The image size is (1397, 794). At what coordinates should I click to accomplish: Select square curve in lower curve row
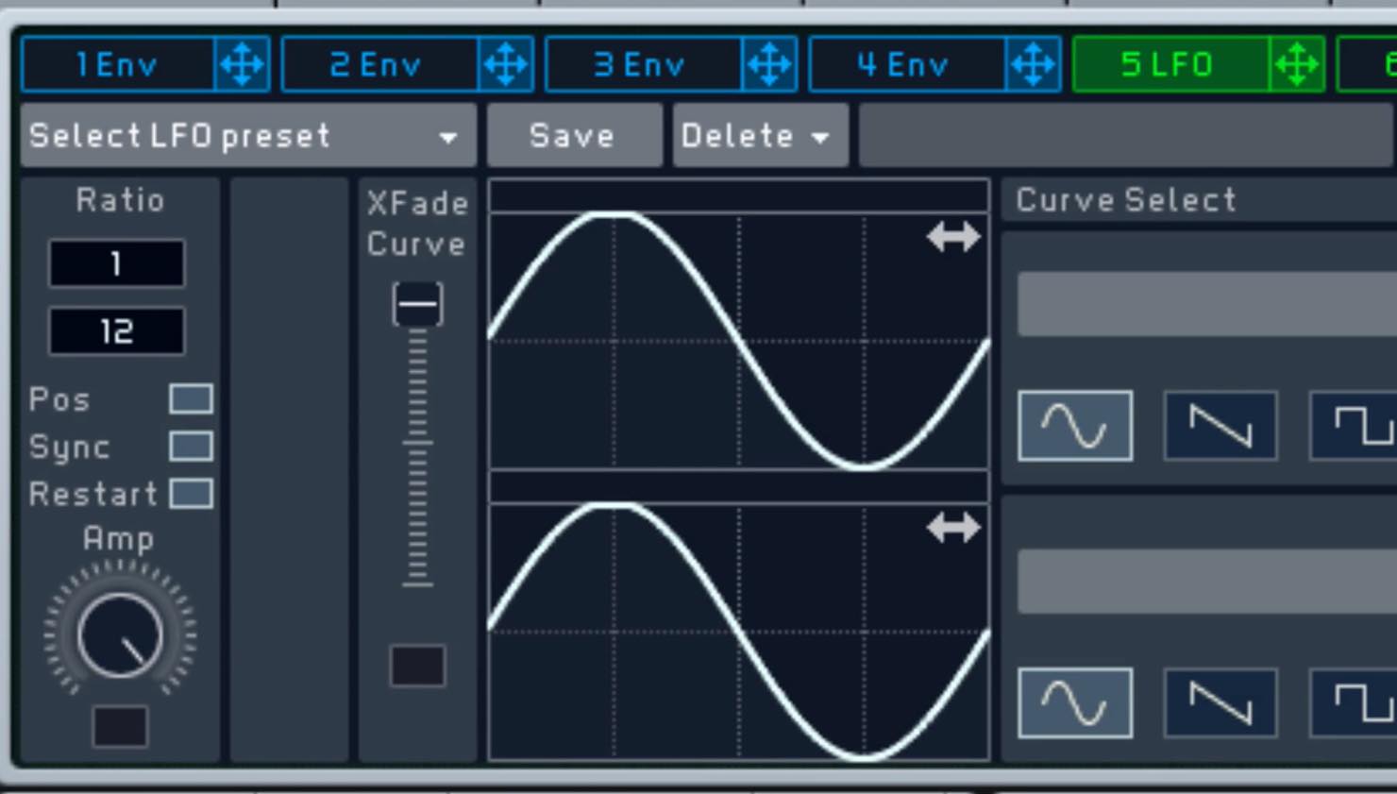[1355, 702]
